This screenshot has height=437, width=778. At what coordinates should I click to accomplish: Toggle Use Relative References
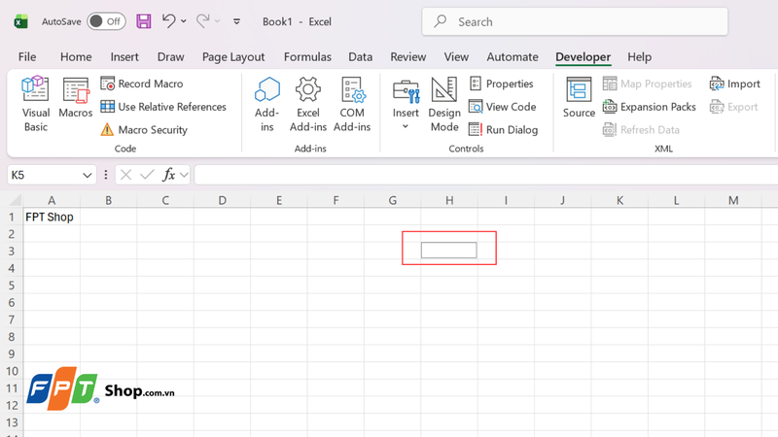(163, 107)
